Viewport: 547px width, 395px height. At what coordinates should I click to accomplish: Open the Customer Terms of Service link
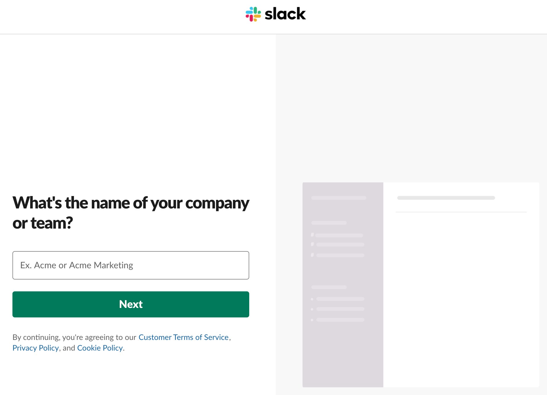[184, 337]
